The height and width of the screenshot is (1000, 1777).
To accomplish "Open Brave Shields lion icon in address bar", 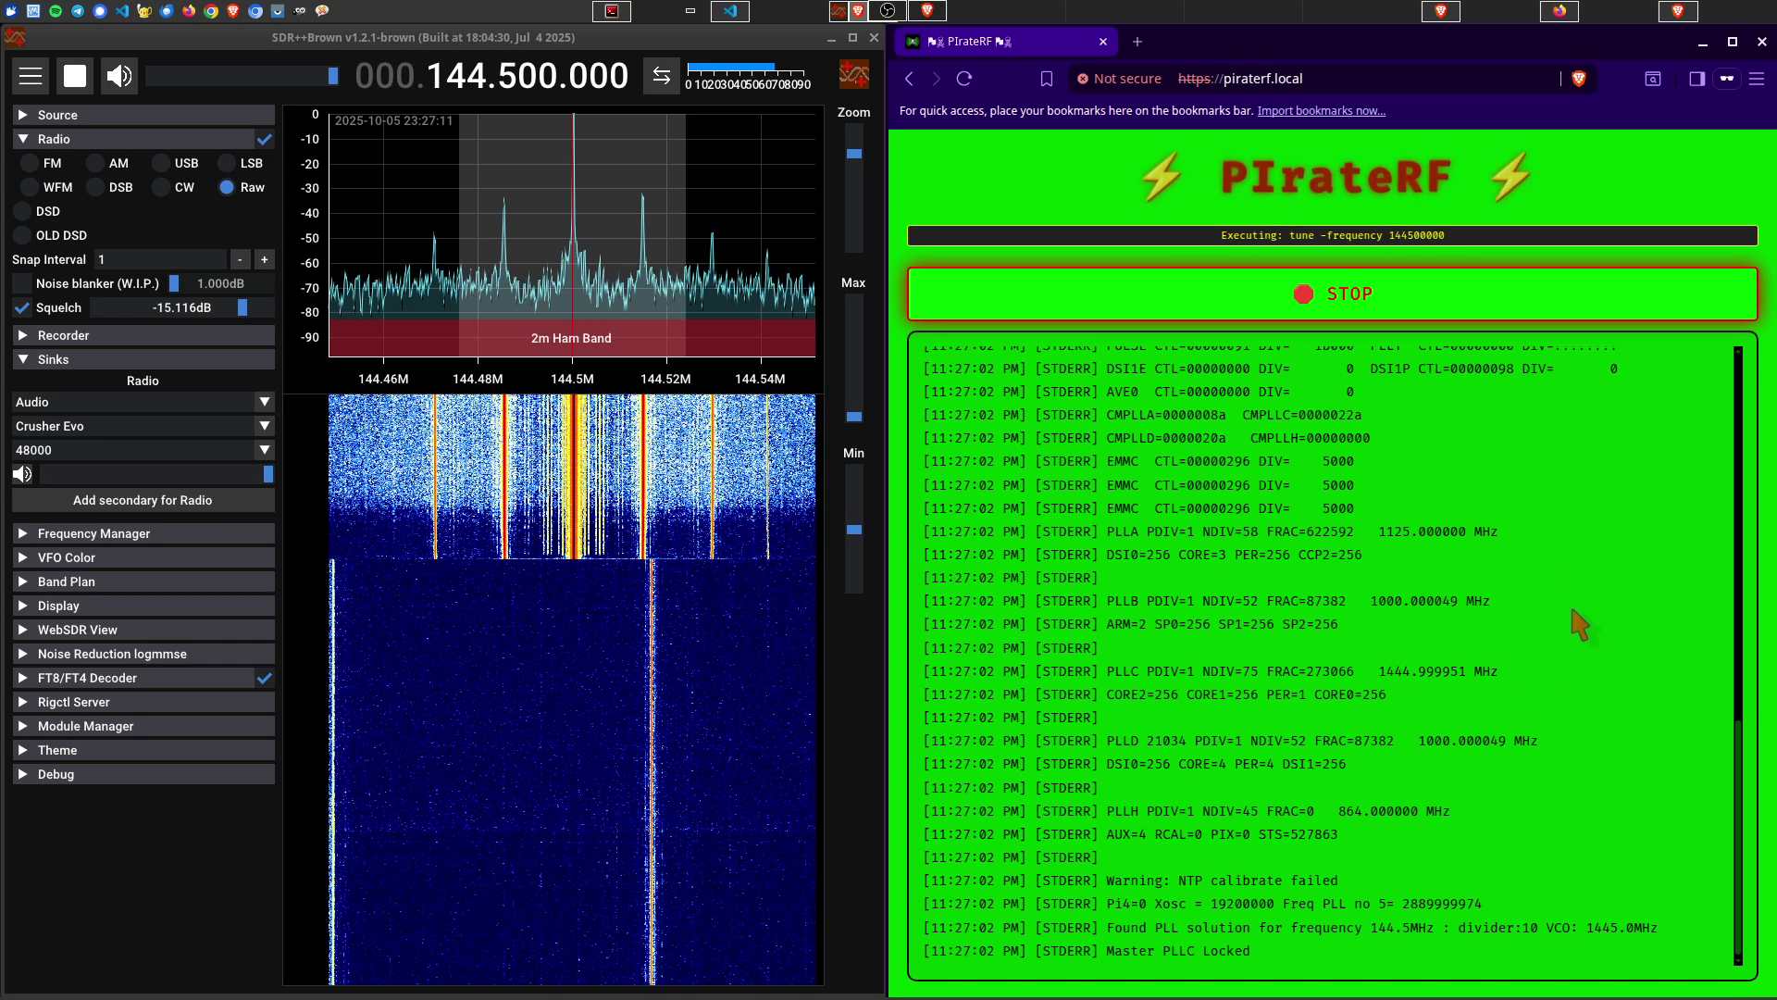I will coord(1579,79).
